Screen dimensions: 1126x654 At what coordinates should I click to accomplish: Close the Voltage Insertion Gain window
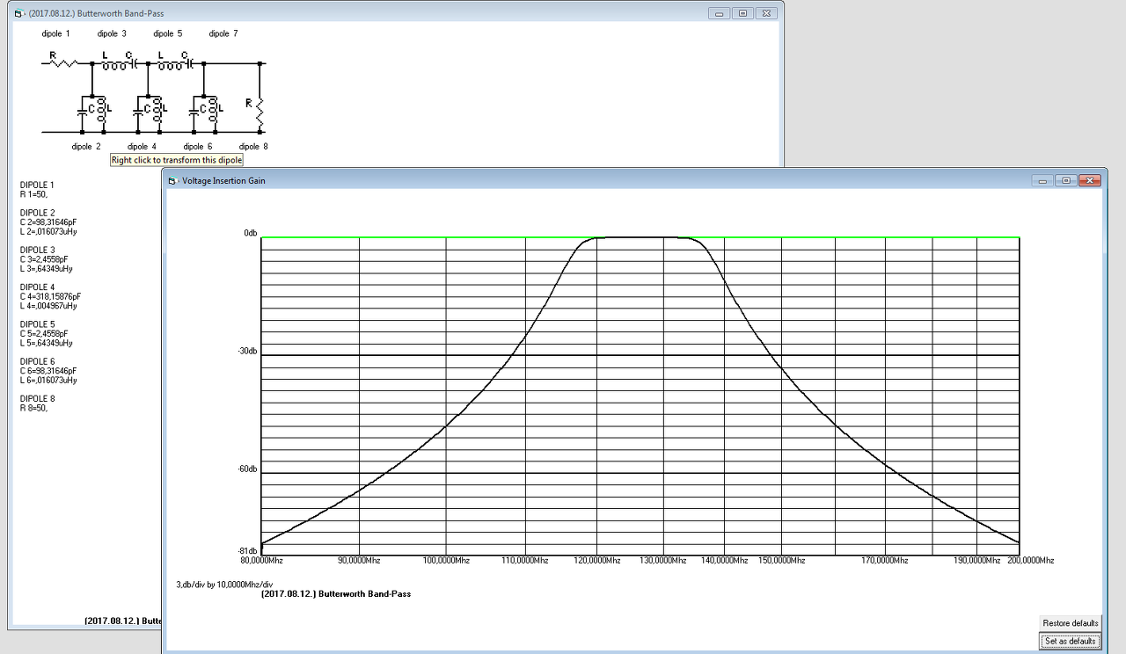[x=1090, y=180]
